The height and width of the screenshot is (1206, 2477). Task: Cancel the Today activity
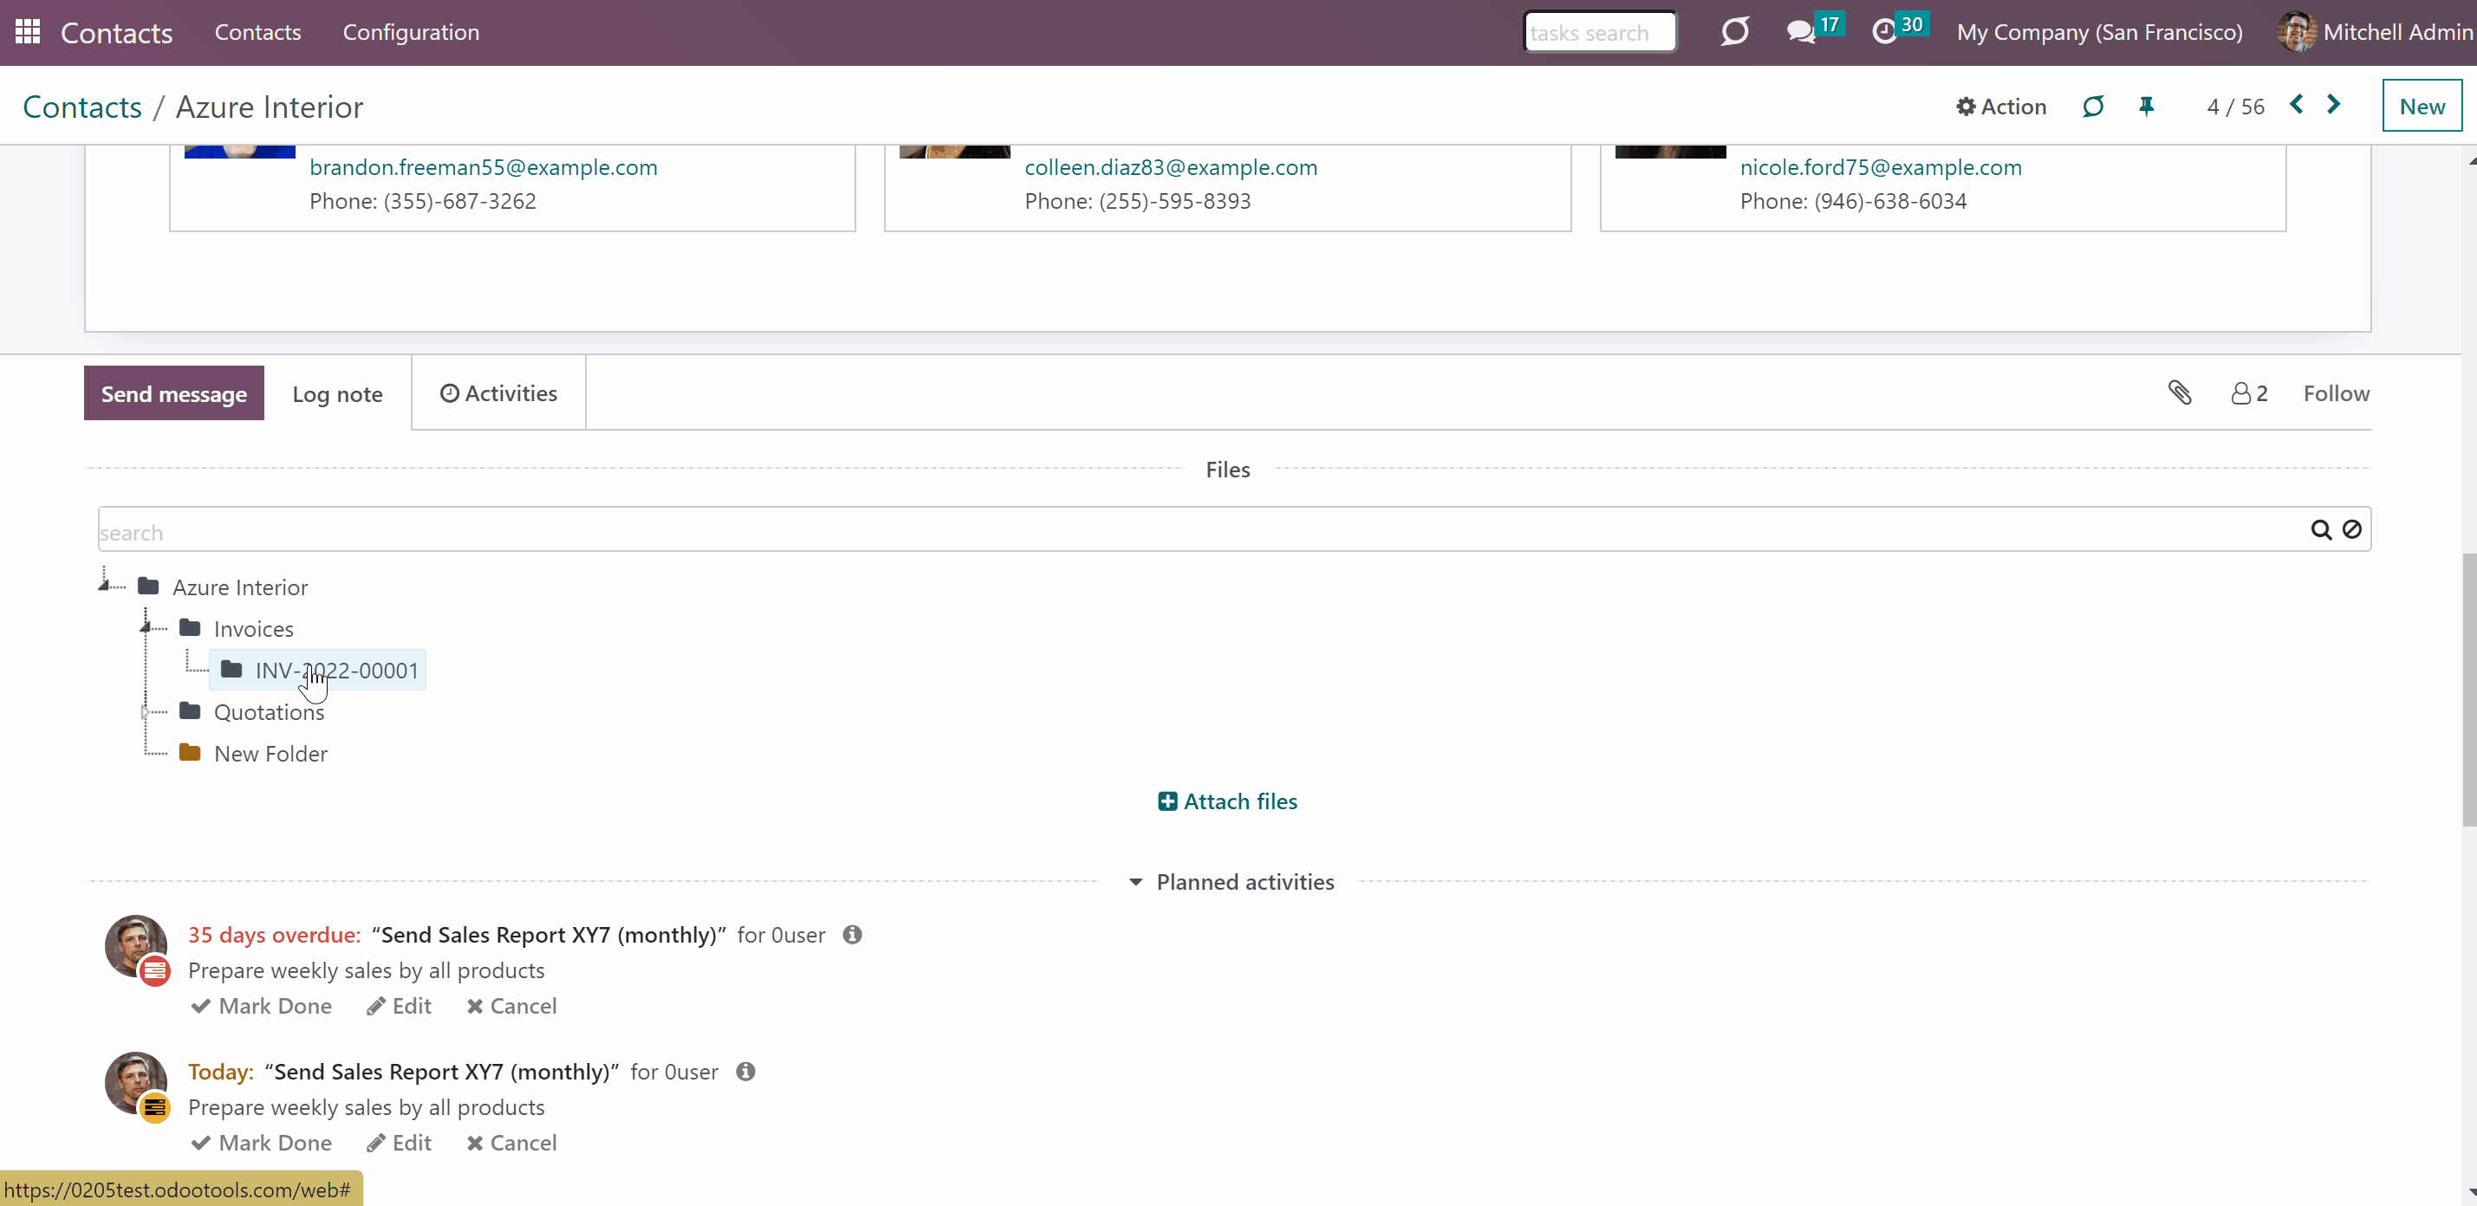click(x=511, y=1142)
